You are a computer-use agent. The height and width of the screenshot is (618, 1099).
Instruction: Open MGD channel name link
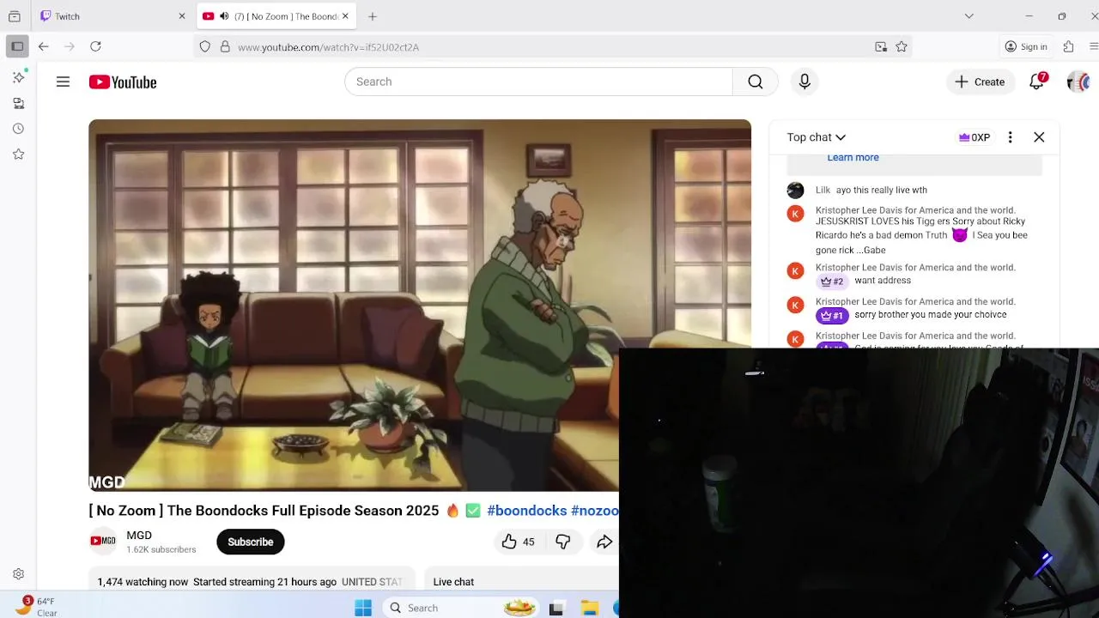point(139,535)
